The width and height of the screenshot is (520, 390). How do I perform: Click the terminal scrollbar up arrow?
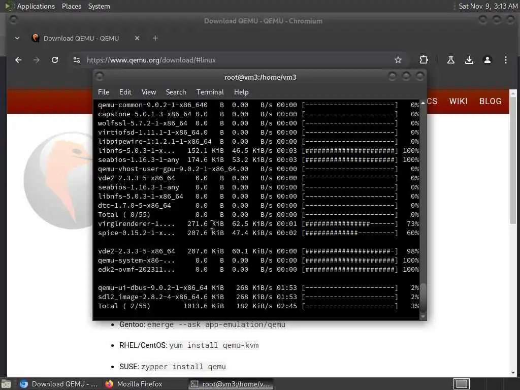point(423,103)
